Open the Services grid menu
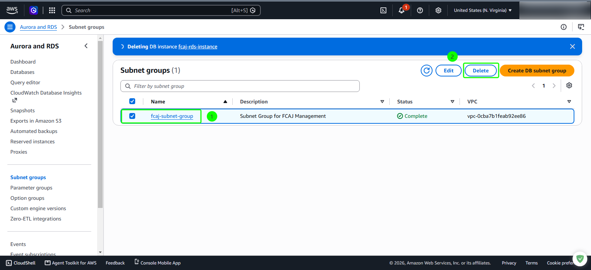Viewport: 591px width, 270px height. 52,10
